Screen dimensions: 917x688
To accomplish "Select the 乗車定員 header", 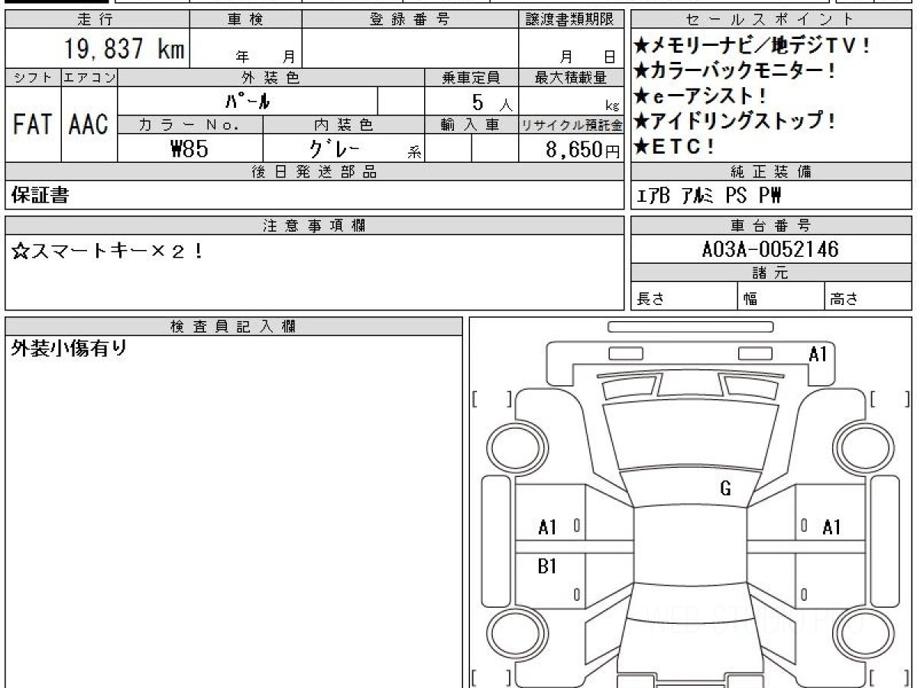I will tap(471, 77).
